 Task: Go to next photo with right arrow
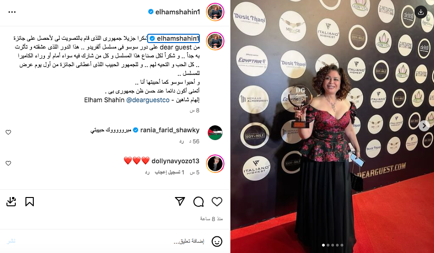pos(424,126)
